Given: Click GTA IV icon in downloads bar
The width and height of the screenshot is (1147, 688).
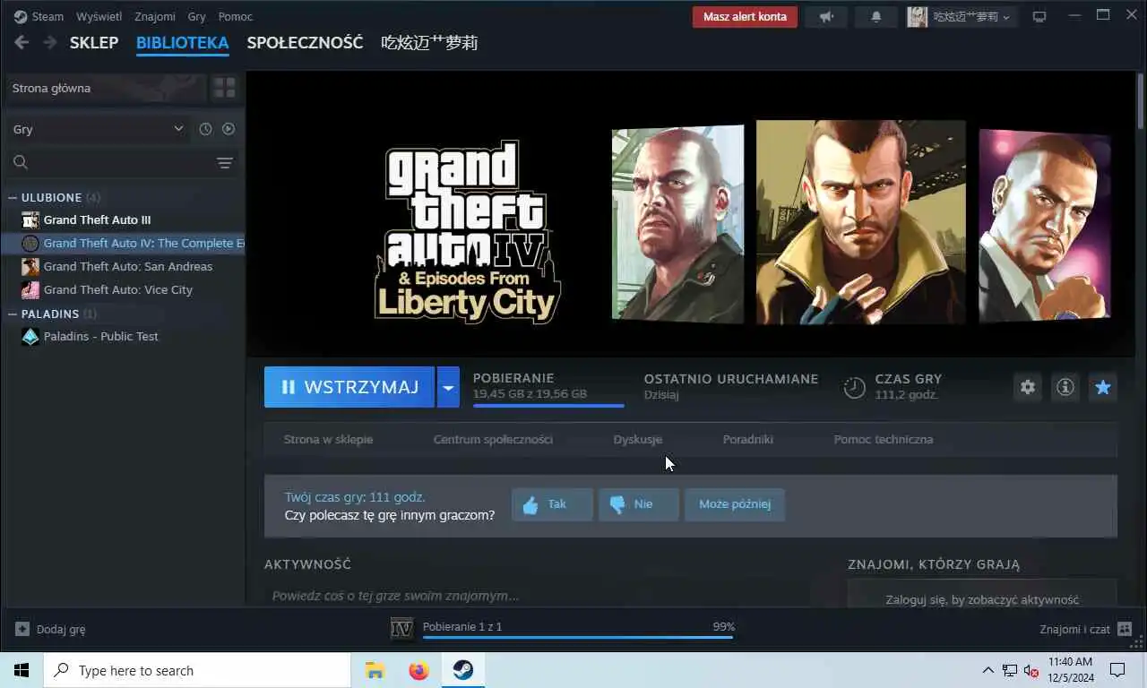Looking at the screenshot, I should coord(402,629).
